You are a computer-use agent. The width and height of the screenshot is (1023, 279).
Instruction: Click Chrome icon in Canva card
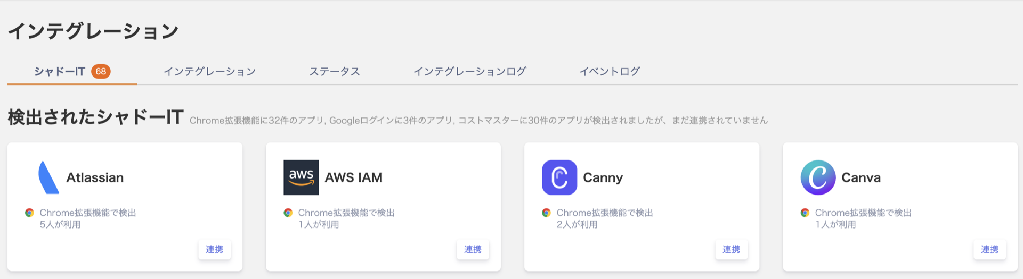805,213
